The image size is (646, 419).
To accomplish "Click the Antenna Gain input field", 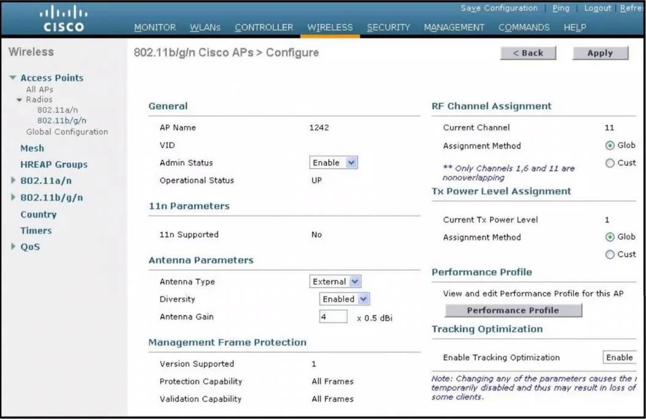I will [x=333, y=317].
